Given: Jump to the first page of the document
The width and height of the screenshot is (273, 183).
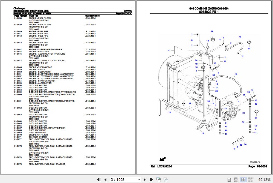Looking at the screenshot, I should click(x=99, y=179).
